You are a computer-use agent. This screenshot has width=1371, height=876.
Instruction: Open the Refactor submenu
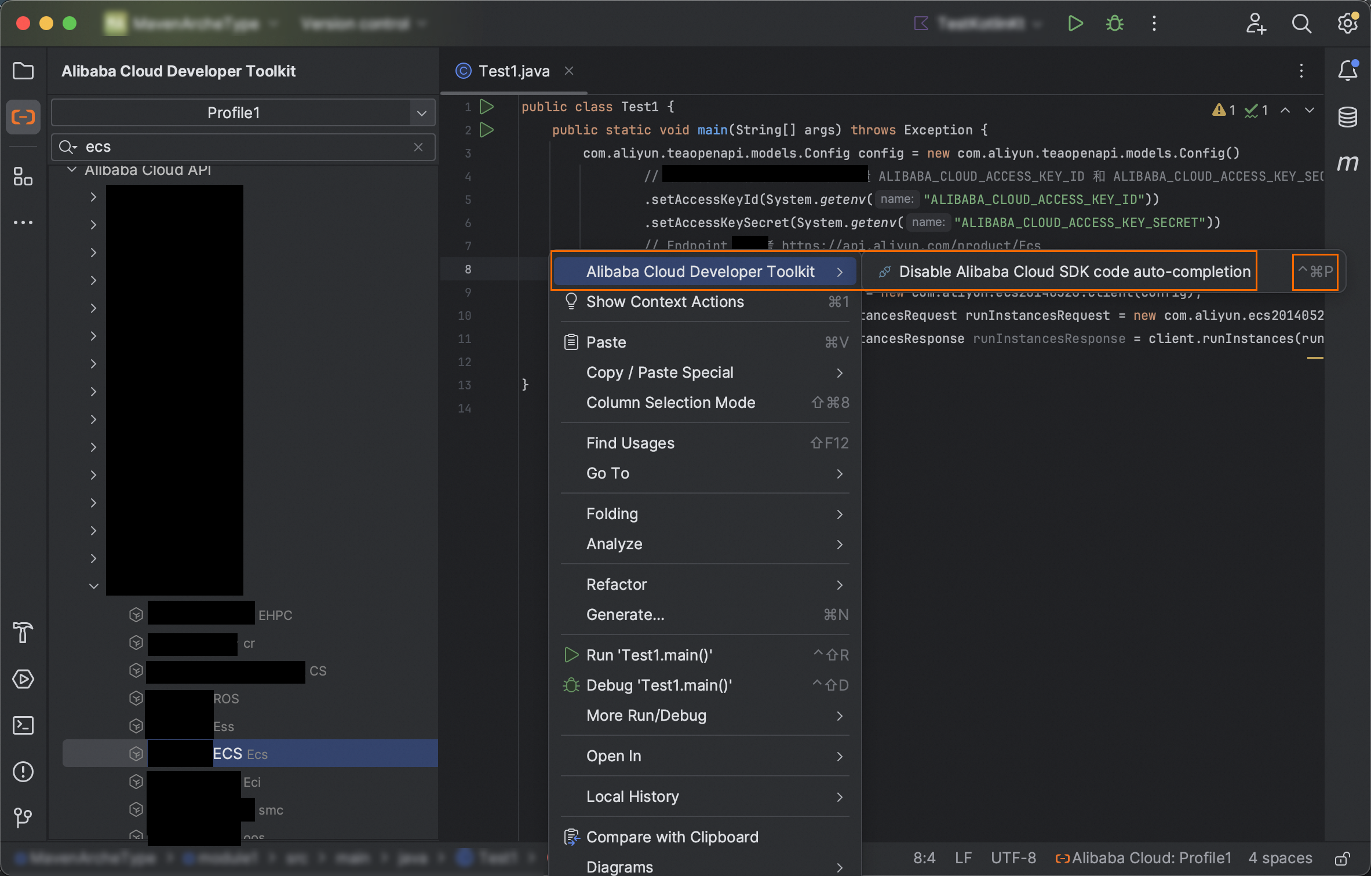(x=705, y=585)
